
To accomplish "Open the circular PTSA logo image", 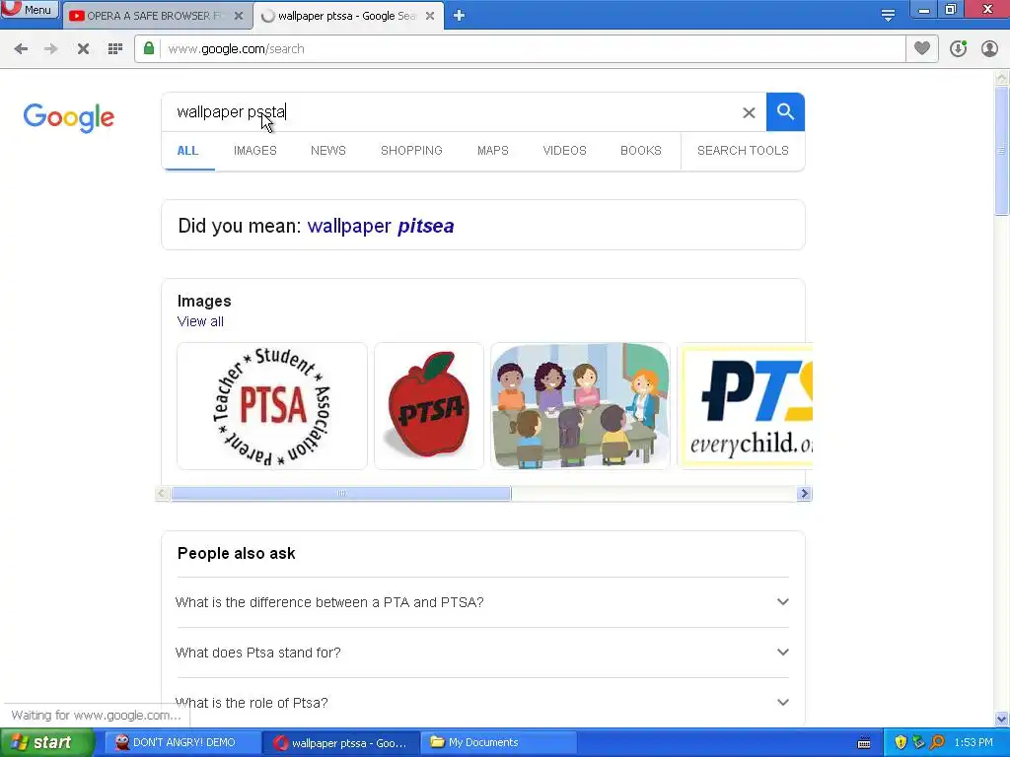I will 272,405.
